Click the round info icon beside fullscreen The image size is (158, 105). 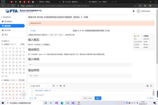(147, 86)
